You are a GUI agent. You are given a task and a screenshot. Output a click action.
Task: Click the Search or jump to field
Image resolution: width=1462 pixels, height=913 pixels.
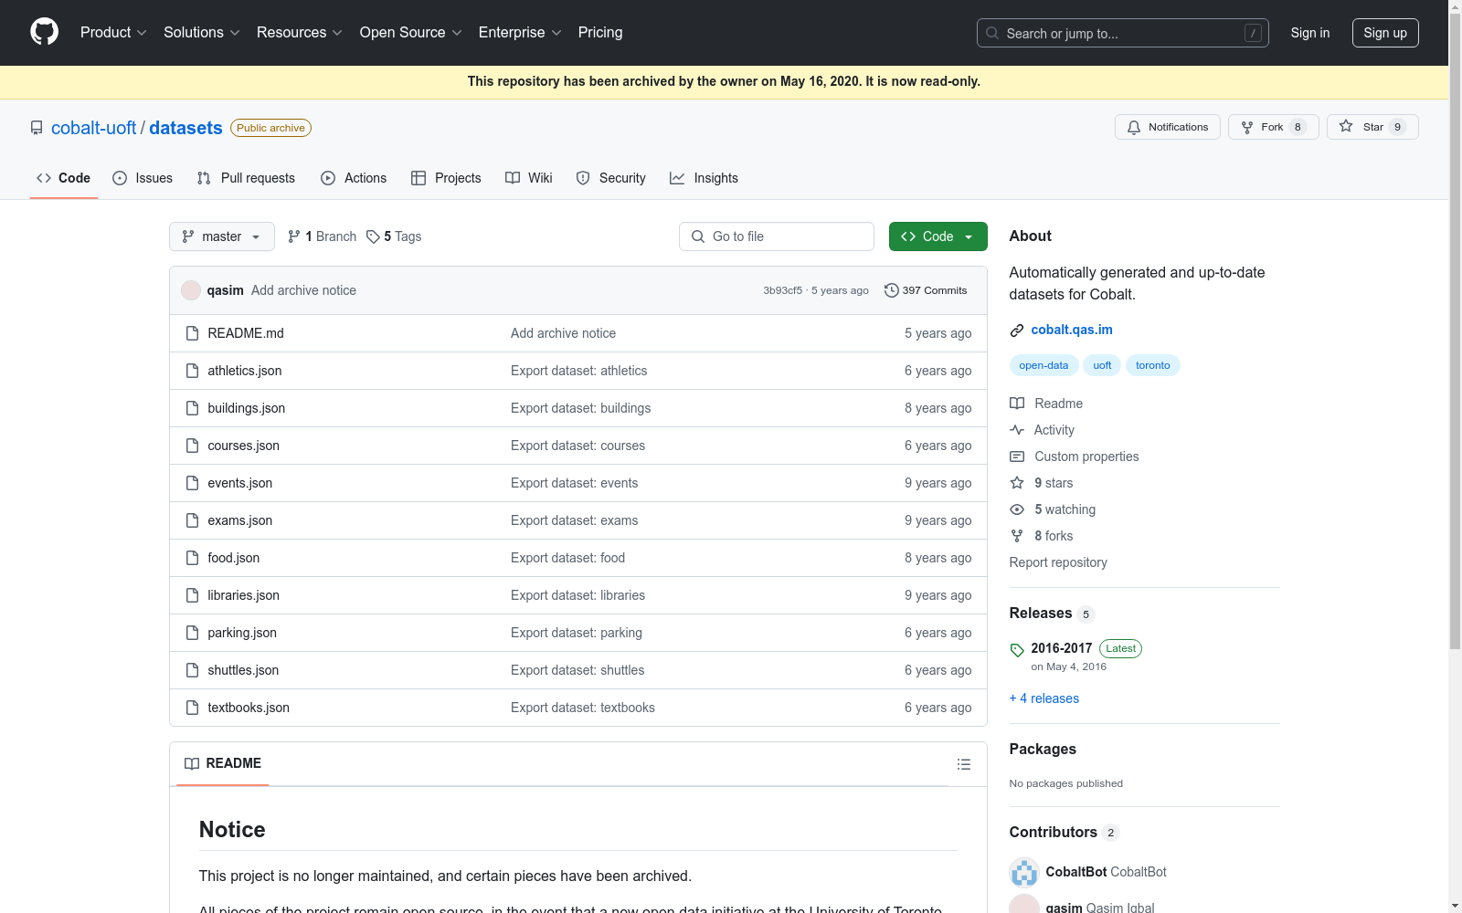tap(1123, 33)
